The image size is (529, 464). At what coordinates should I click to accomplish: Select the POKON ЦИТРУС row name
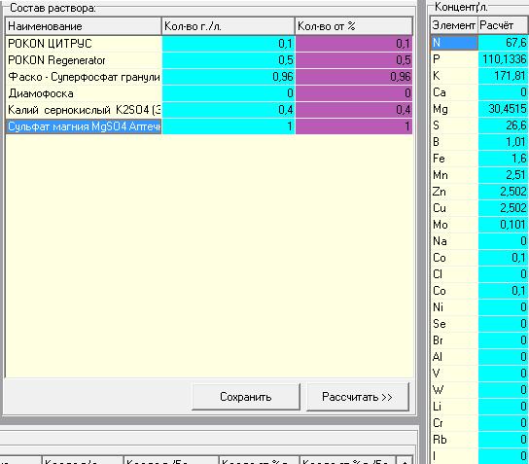(84, 44)
